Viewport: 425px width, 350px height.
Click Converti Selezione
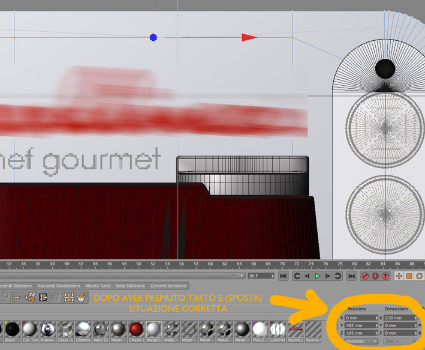[168, 286]
